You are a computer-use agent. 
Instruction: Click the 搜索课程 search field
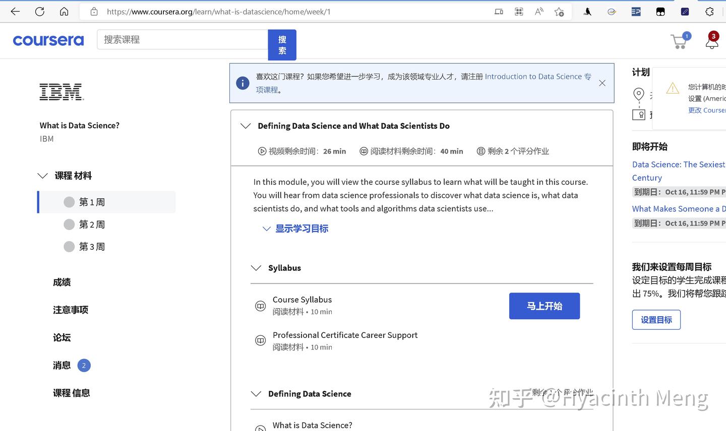click(181, 40)
